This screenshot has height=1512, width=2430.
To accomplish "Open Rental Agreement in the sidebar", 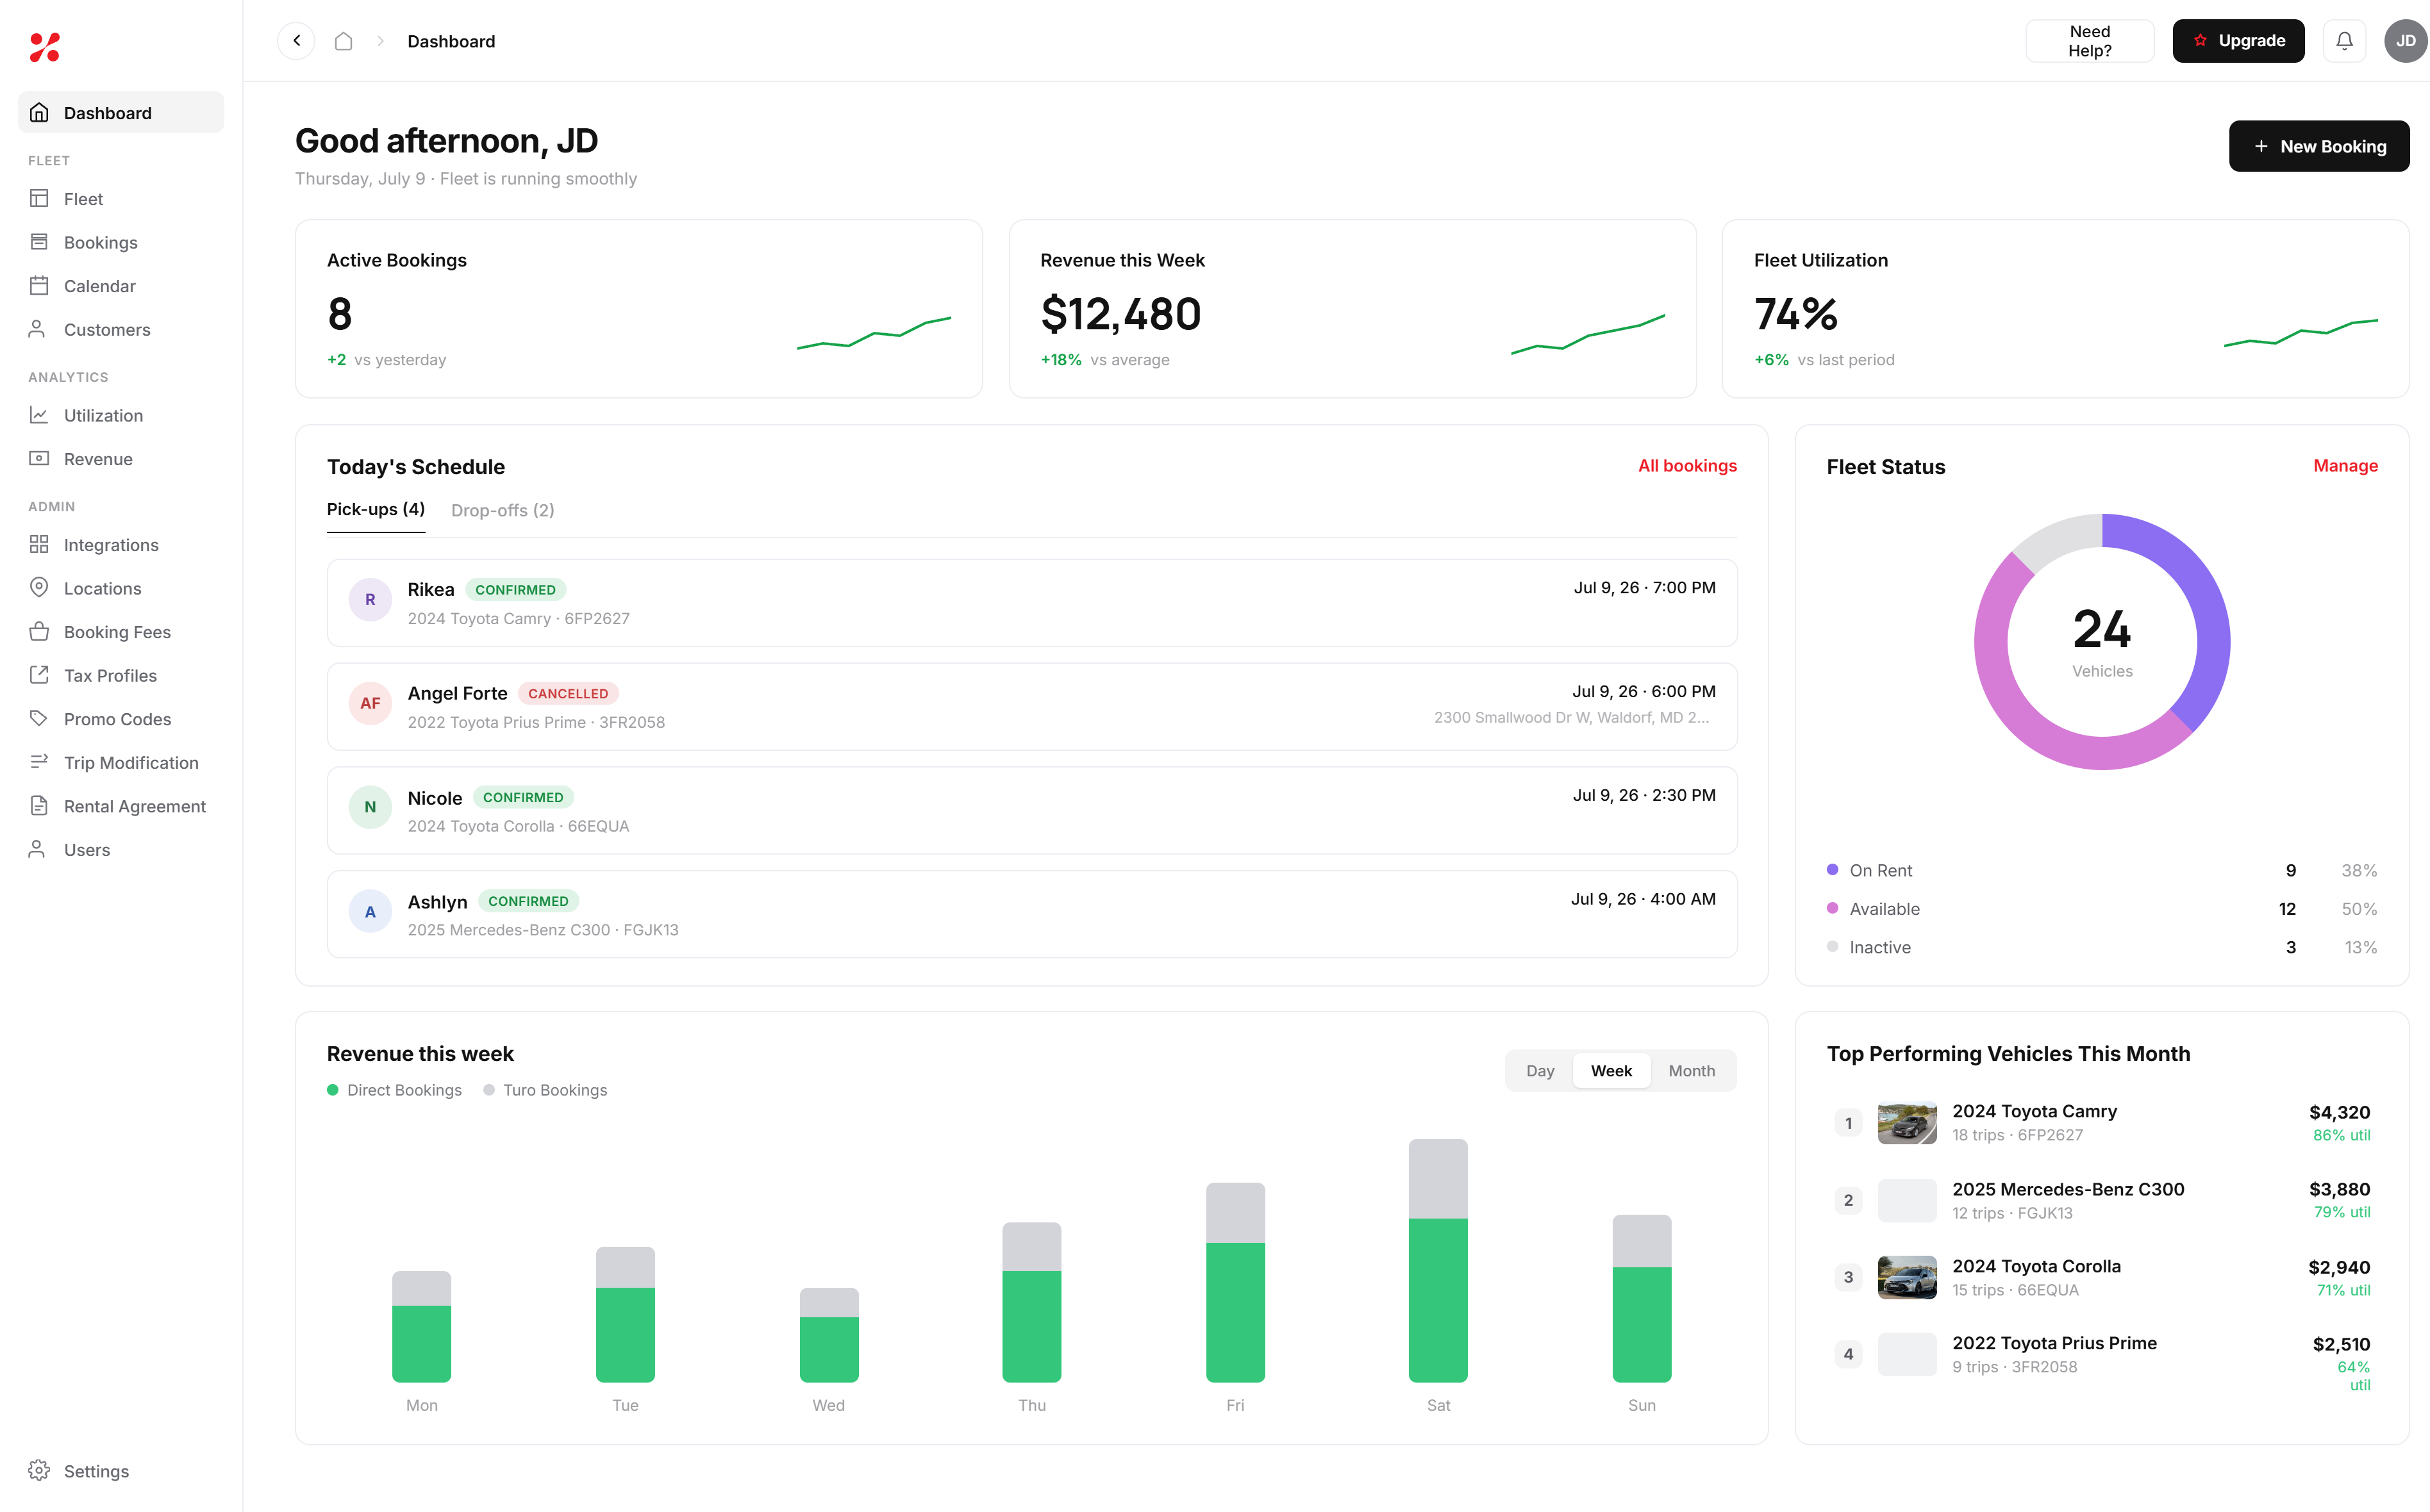I will tap(121, 806).
